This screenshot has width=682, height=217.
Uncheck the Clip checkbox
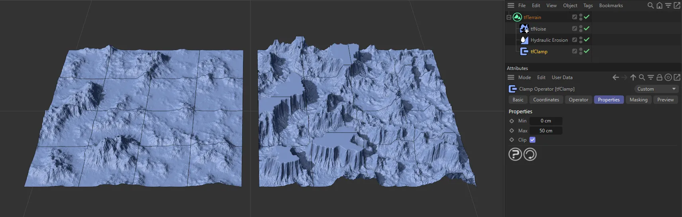[x=532, y=140]
